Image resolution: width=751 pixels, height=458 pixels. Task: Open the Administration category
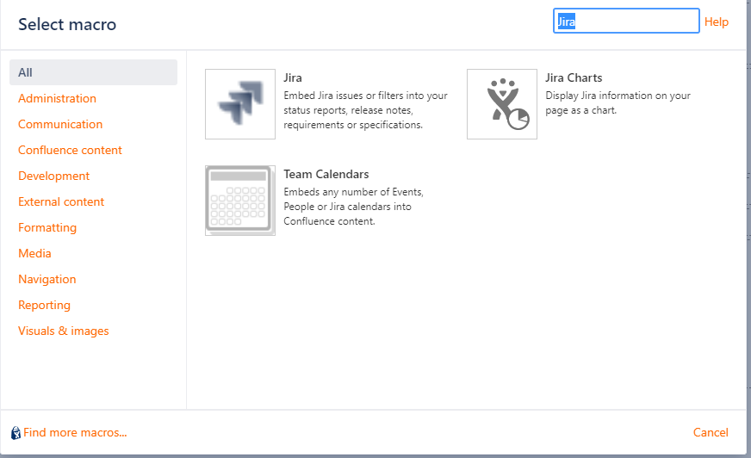pyautogui.click(x=57, y=98)
